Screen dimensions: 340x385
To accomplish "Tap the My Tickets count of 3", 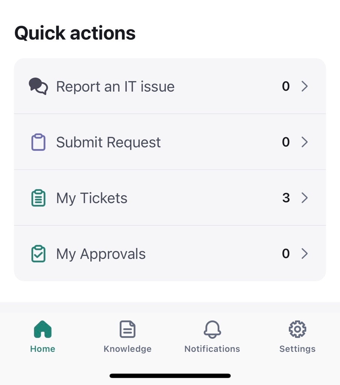I will (x=286, y=198).
